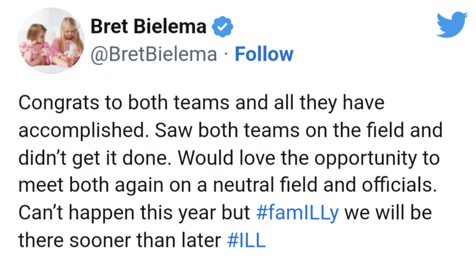Click the blue verified checkmark badge
This screenshot has width=476, height=261.
(223, 27)
